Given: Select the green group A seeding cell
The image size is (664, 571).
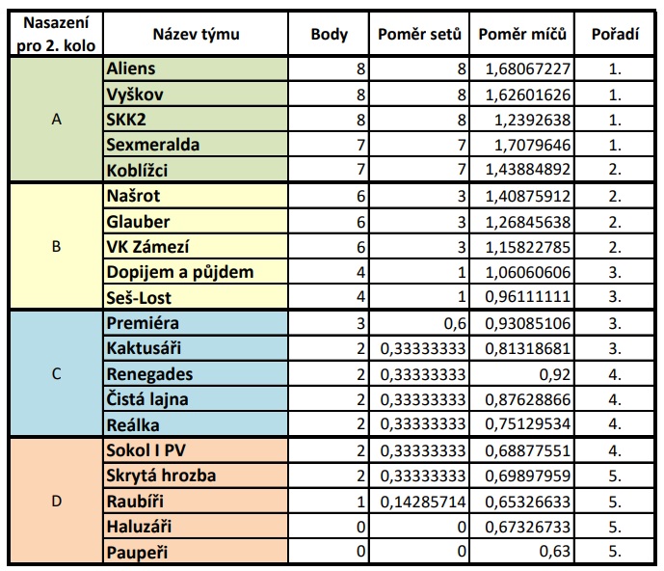Looking at the screenshot, I should click(x=56, y=119).
